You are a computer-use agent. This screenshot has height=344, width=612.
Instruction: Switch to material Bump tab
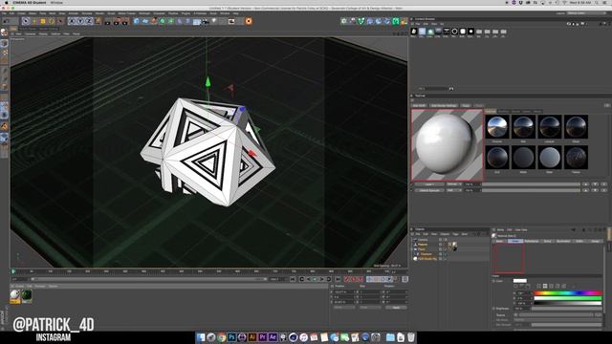point(547,241)
